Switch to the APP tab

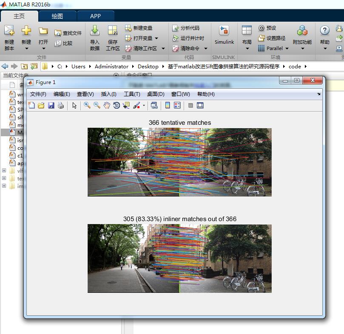(95, 16)
